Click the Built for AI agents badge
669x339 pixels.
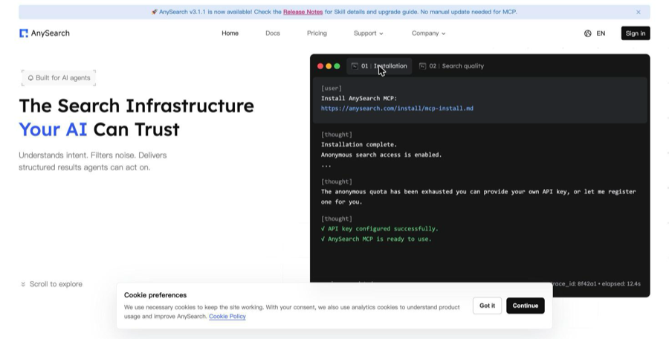point(59,78)
